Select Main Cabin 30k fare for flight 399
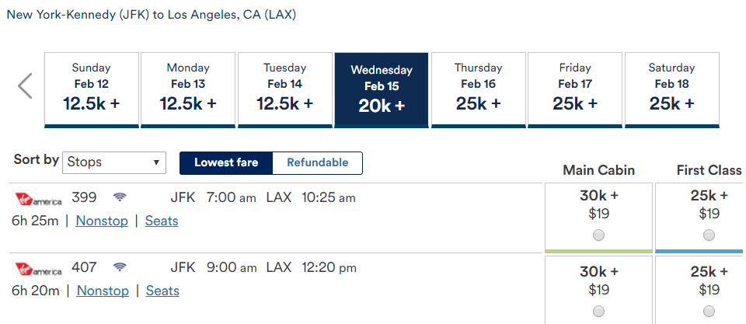Screen dimensions: 746x324 [x=598, y=235]
